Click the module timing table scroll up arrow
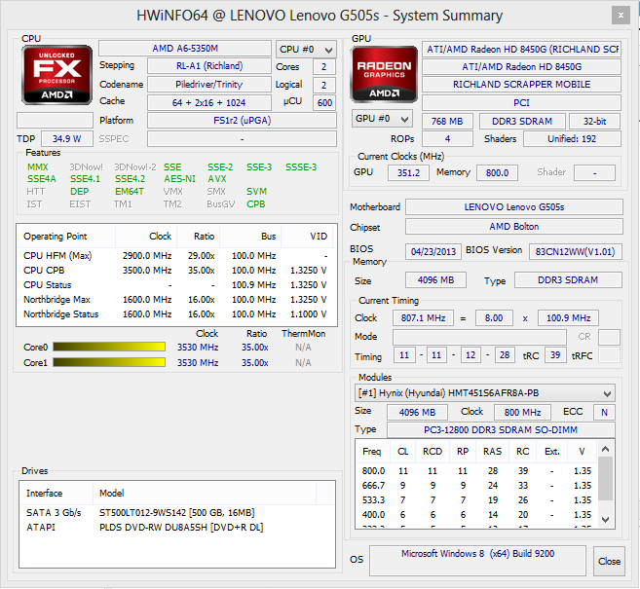This screenshot has width=640, height=589. pyautogui.click(x=606, y=449)
